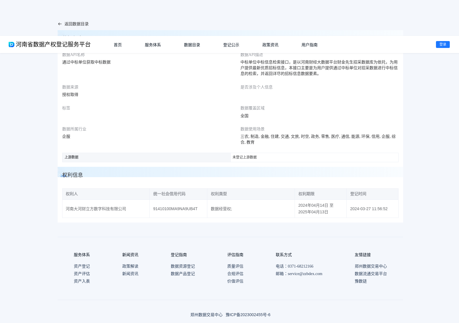Image resolution: width=459 pixels, height=323 pixels.
Task: Open 政策资讯 in the navigation bar
Action: (270, 45)
